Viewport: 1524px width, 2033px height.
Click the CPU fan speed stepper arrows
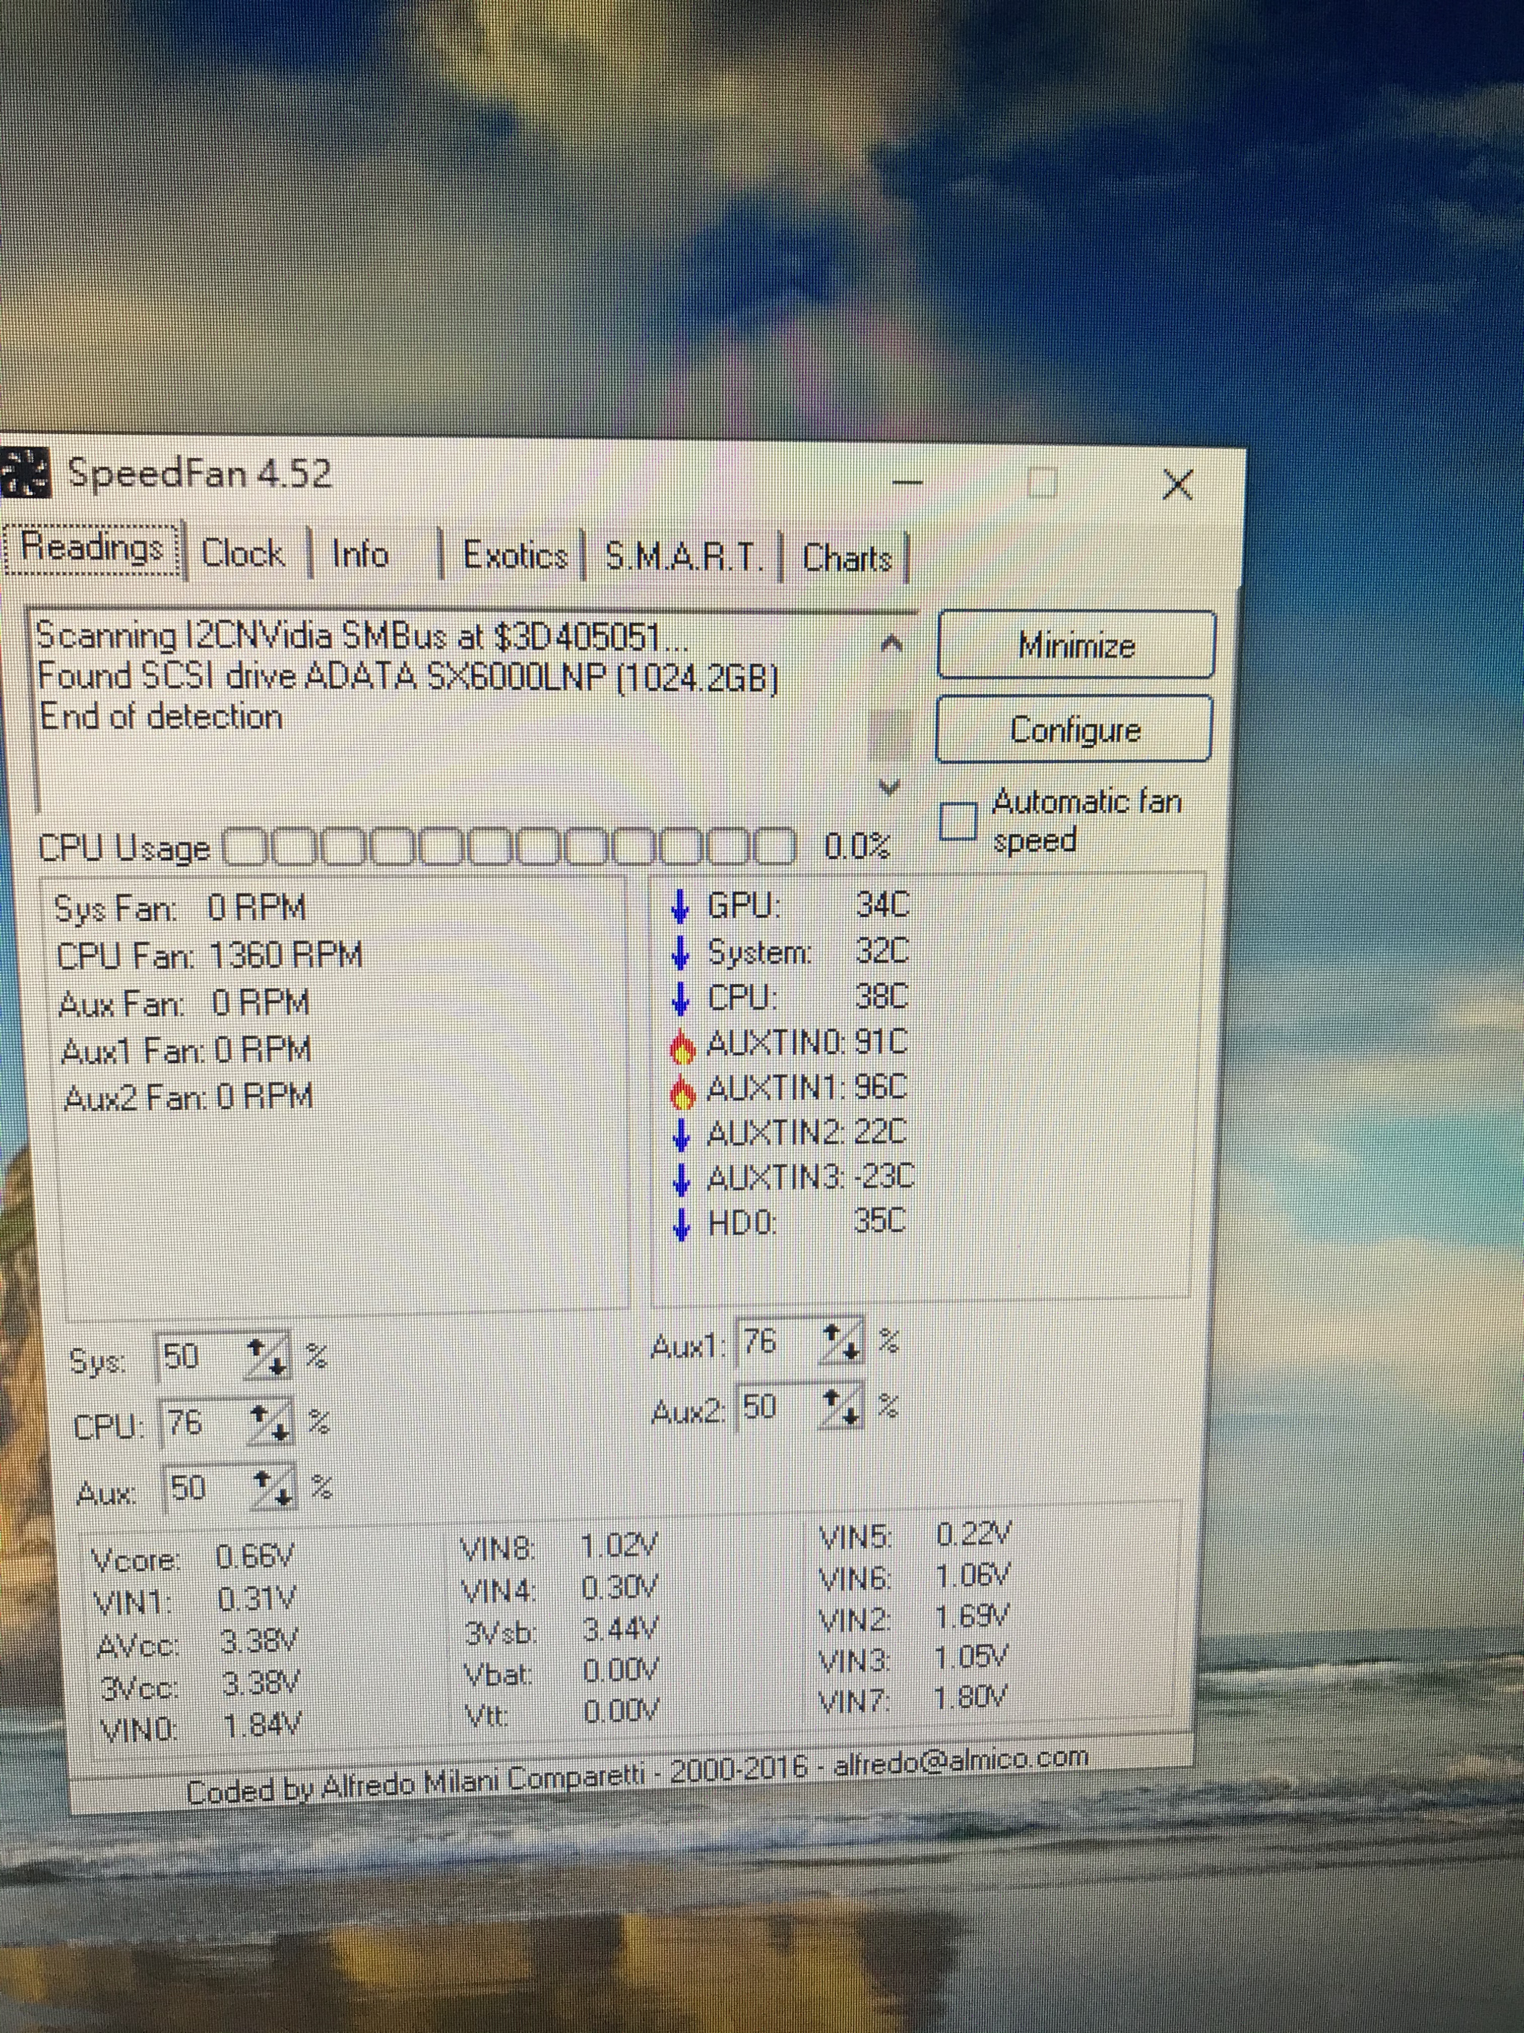270,1423
